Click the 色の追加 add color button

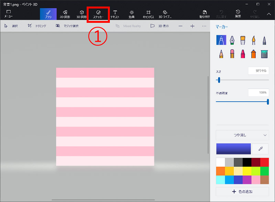click(x=242, y=191)
